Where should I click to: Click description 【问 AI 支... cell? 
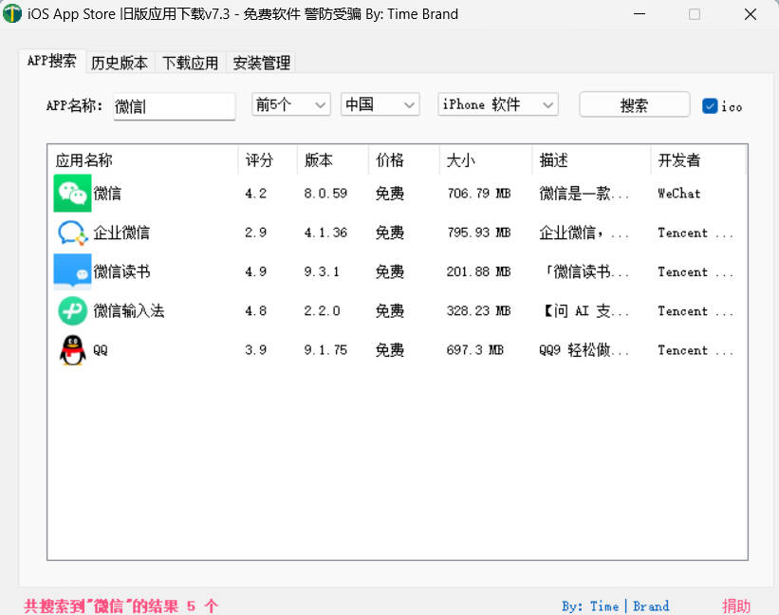(x=585, y=311)
